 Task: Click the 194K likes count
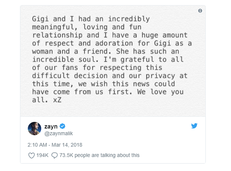42,155
